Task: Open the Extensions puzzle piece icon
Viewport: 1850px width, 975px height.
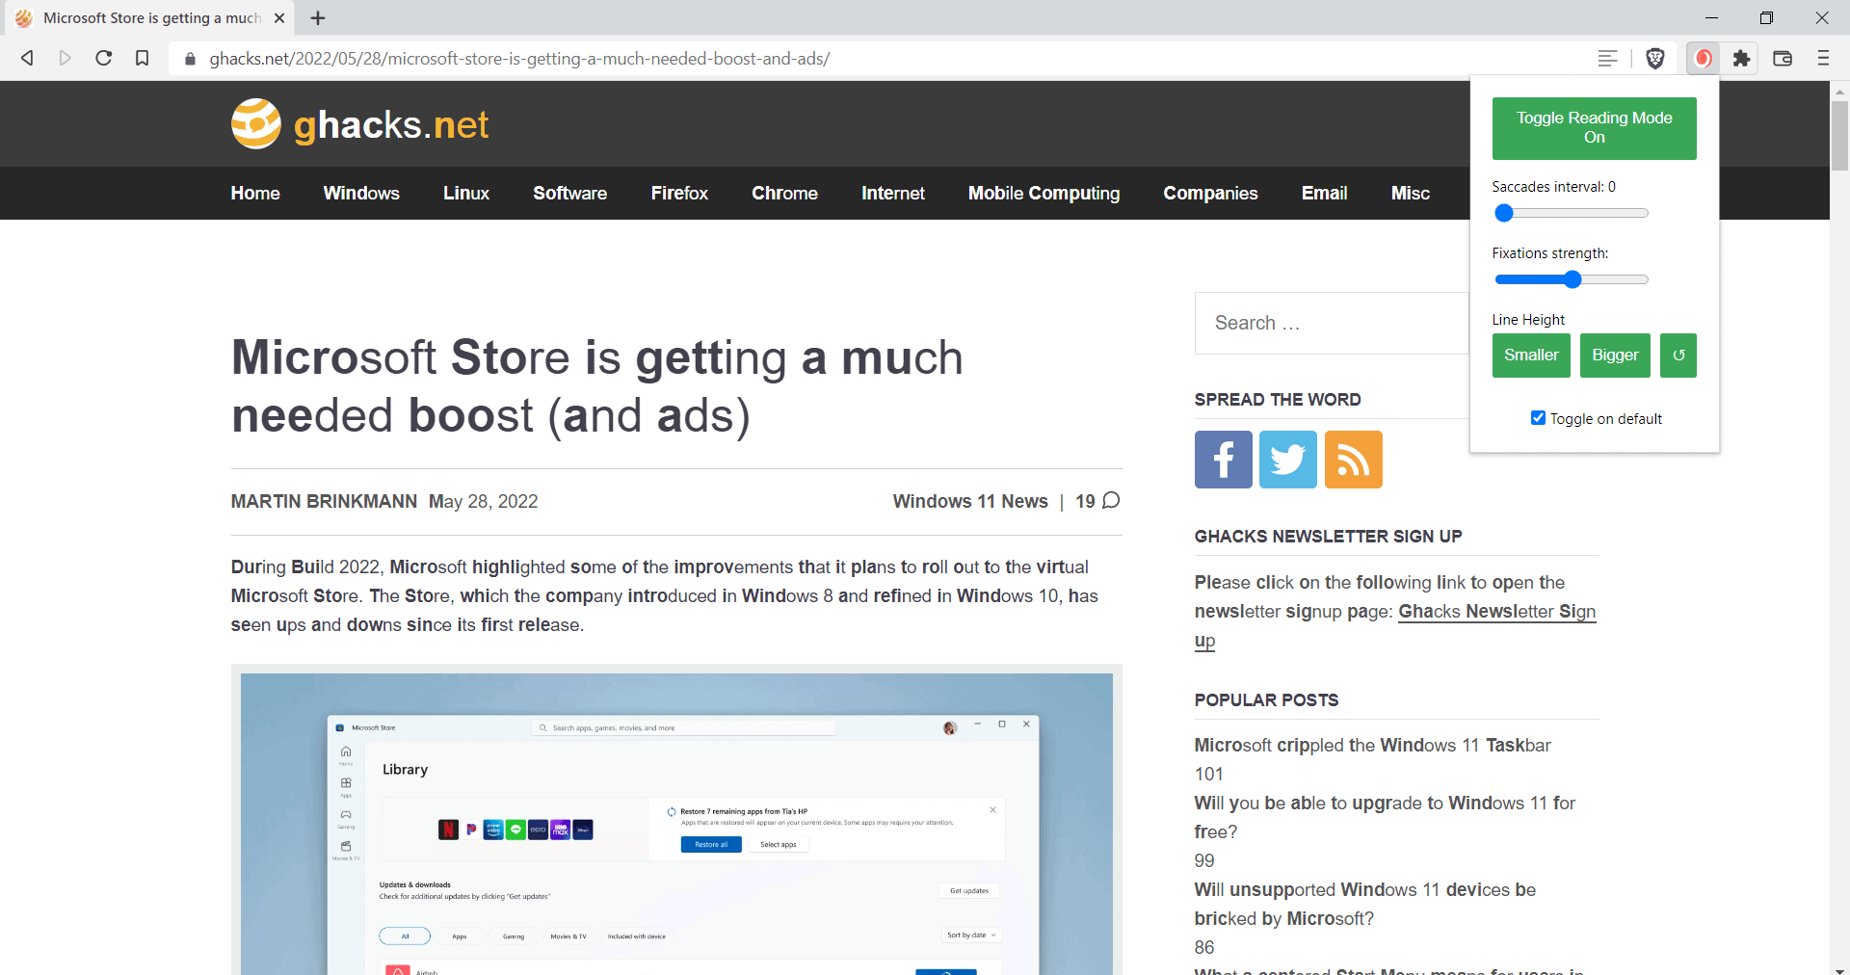Action: tap(1741, 59)
